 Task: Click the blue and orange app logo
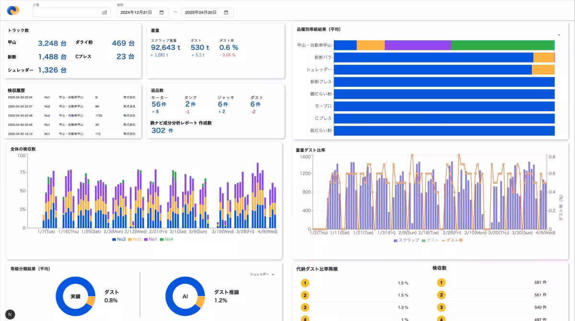click(x=13, y=11)
